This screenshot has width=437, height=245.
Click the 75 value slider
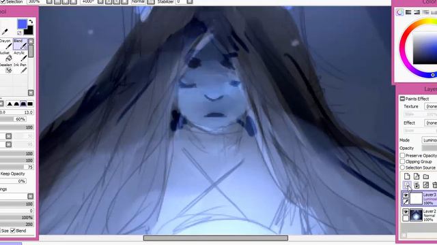pyautogui.click(x=16, y=167)
